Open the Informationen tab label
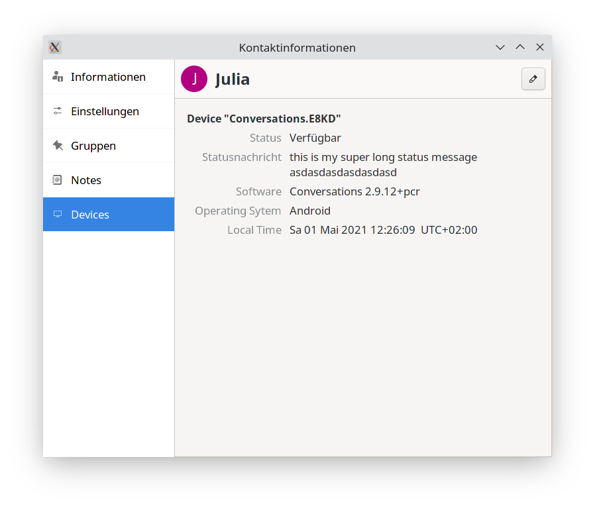This screenshot has height=508, width=595. coord(108,77)
